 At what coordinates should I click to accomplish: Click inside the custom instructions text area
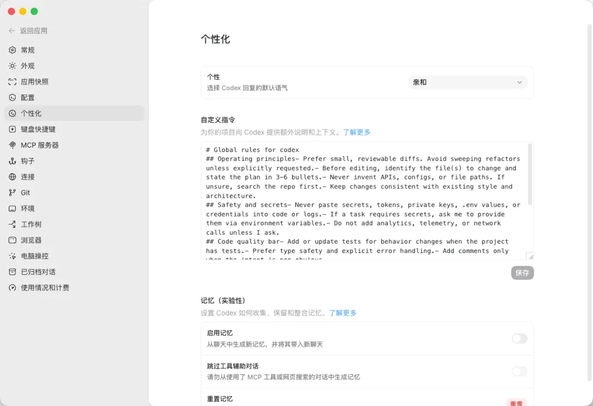click(367, 201)
